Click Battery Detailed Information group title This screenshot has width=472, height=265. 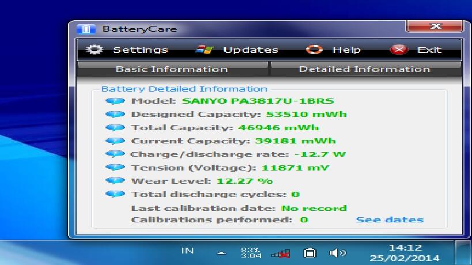(184, 89)
